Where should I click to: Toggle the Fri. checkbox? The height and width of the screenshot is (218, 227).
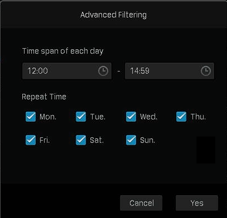[31, 140]
